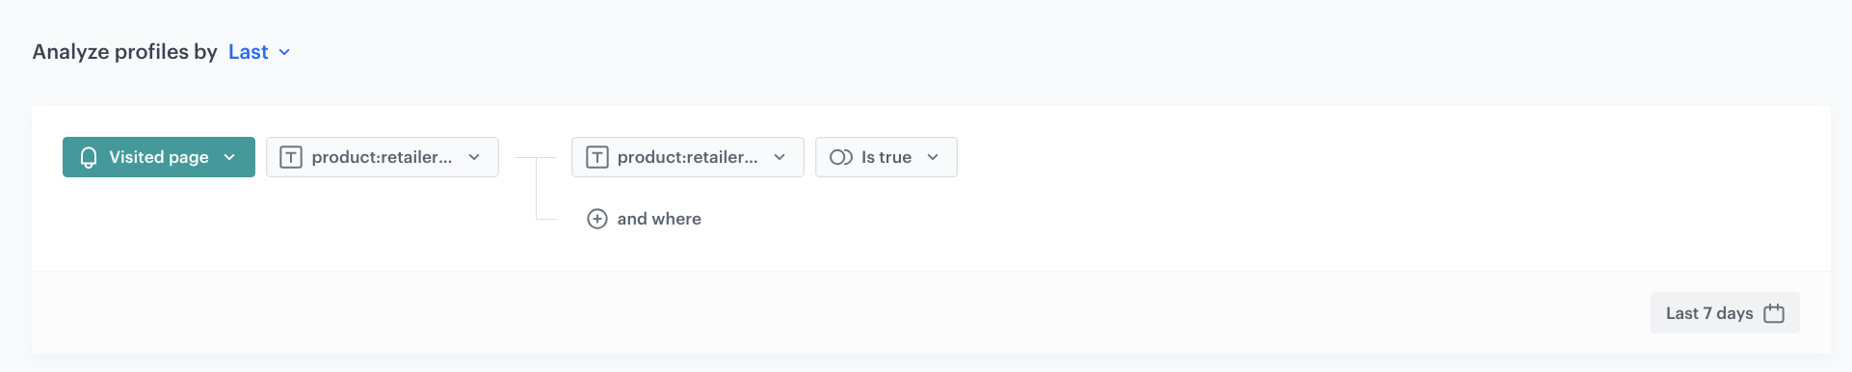Select the first product:retailer parameter text

[382, 157]
